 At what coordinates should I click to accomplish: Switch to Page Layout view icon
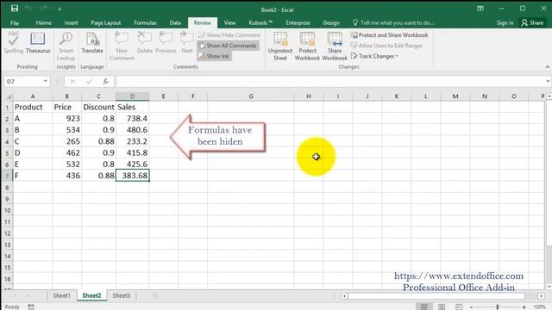441,307
